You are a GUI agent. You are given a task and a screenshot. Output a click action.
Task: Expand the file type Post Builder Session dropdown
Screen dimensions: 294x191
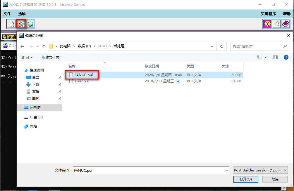coord(260,170)
